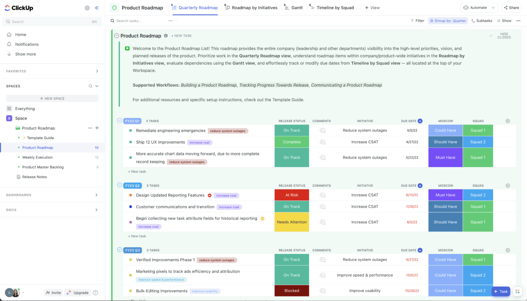The image size is (527, 301).
Task: Click the plus icon beside FY23 Q1 header
Action: [x=508, y=121]
